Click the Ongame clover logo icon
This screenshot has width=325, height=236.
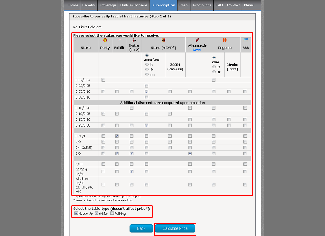pyautogui.click(x=225, y=40)
